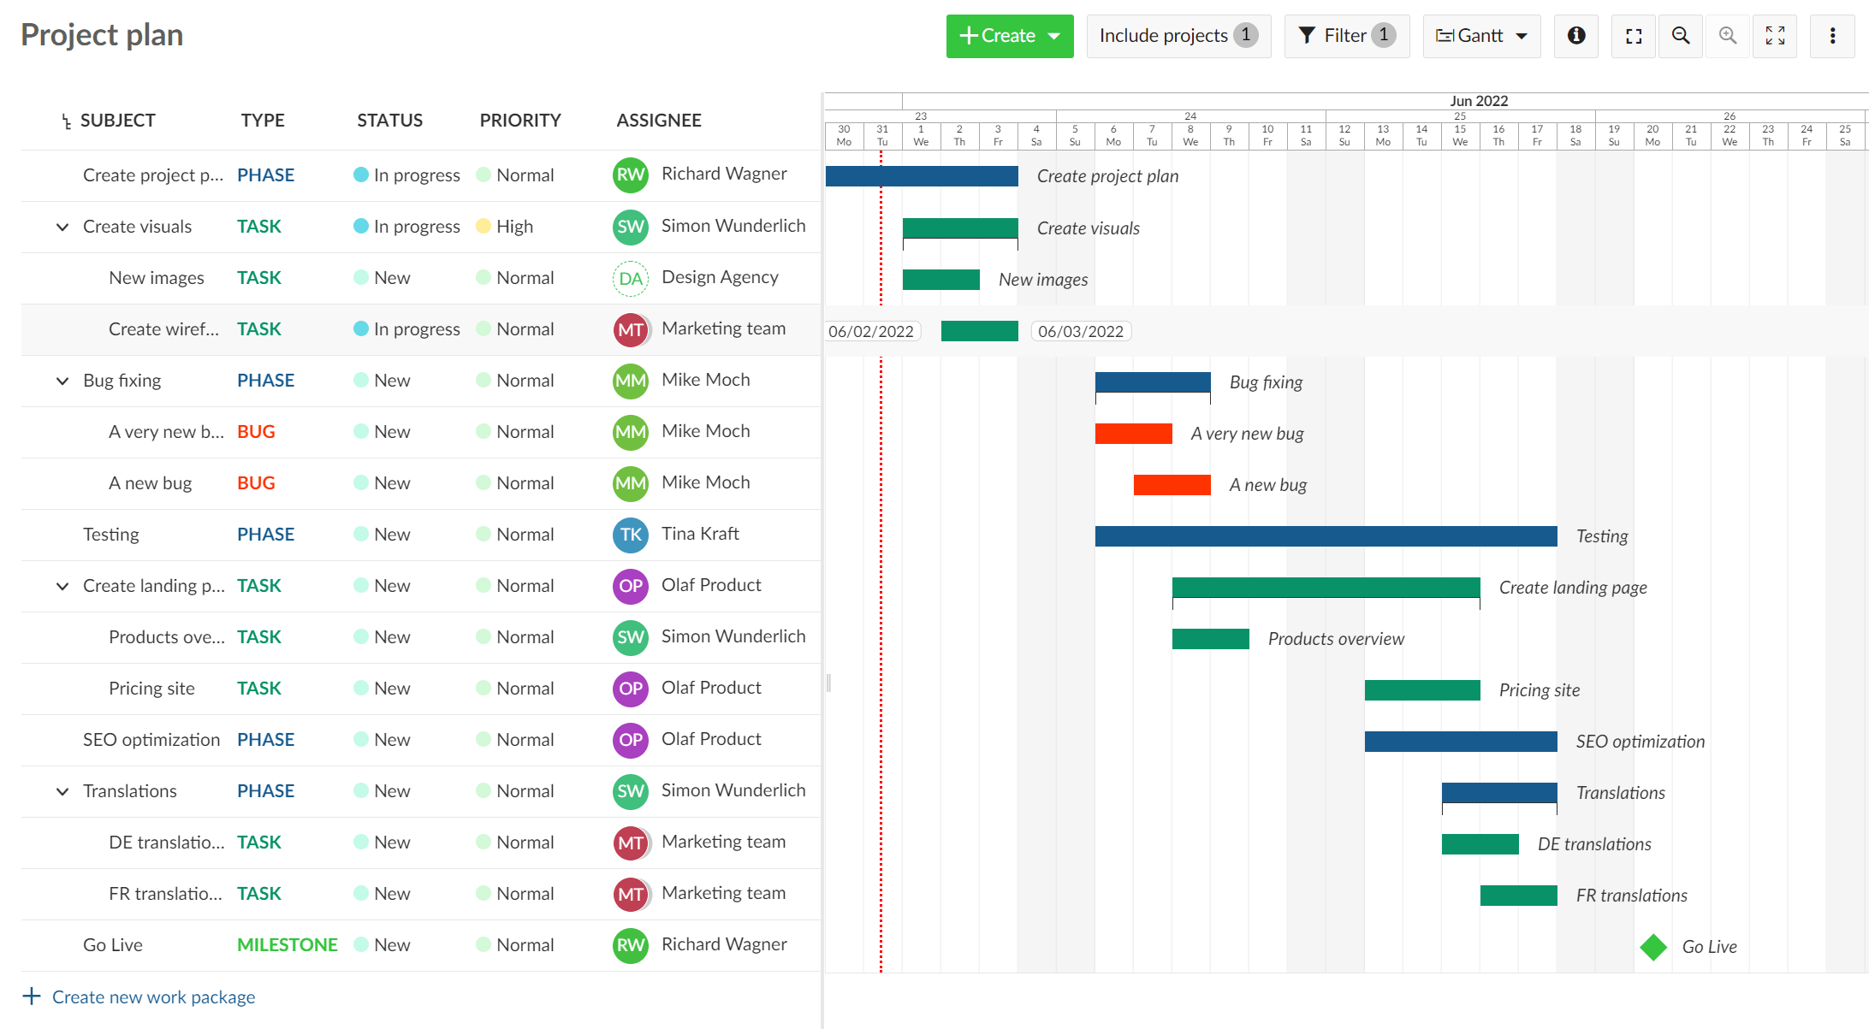Screen dimensions: 1869x1029
Task: Click the info icon in toolbar
Action: pyautogui.click(x=1575, y=36)
